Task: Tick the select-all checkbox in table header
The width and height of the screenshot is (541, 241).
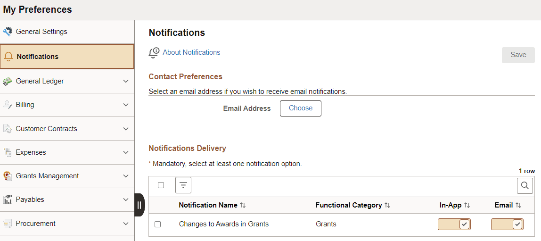Action: coord(161,185)
